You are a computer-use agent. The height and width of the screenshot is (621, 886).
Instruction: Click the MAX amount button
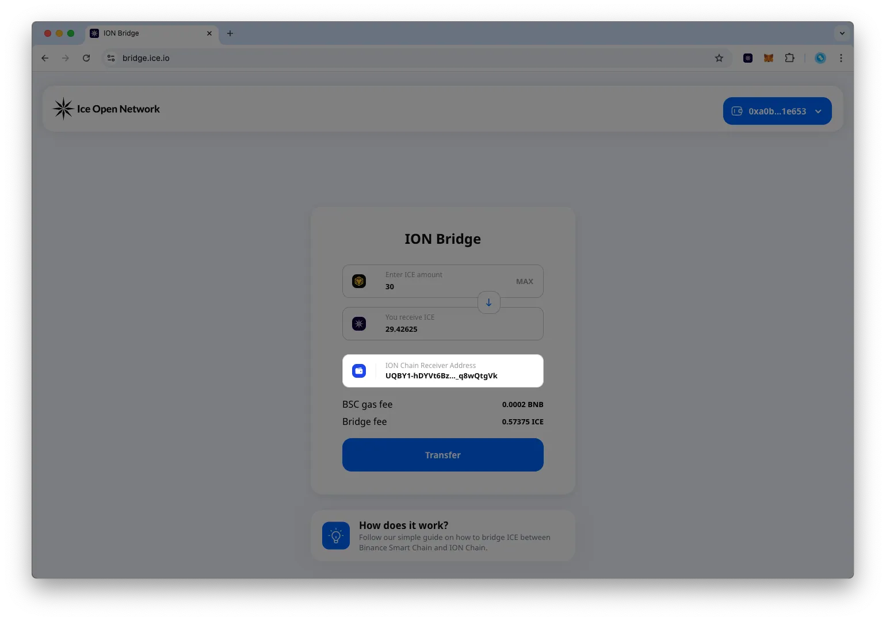(525, 282)
